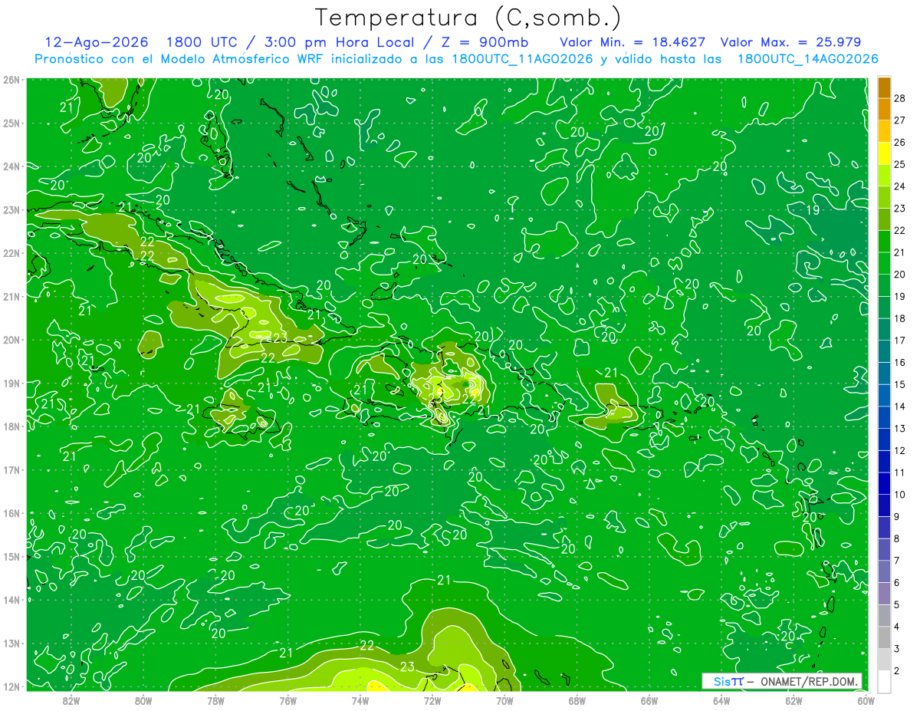
Task: Click the 74W longitude axis label
Action: pos(360,699)
